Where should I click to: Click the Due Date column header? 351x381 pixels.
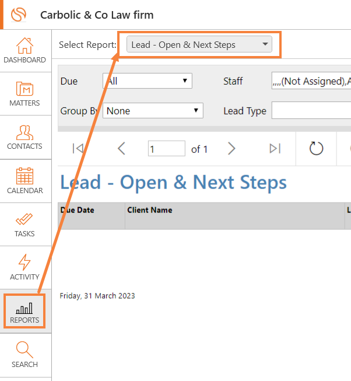click(x=92, y=216)
